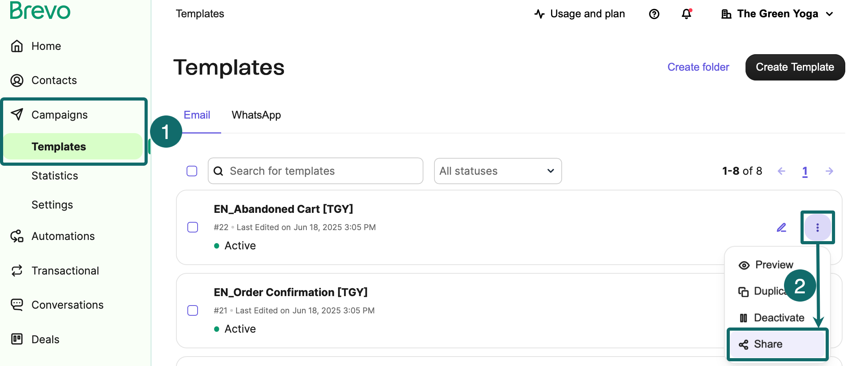850x366 pixels.
Task: Select the EN_Abandoned Cart template checkbox
Action: [193, 227]
